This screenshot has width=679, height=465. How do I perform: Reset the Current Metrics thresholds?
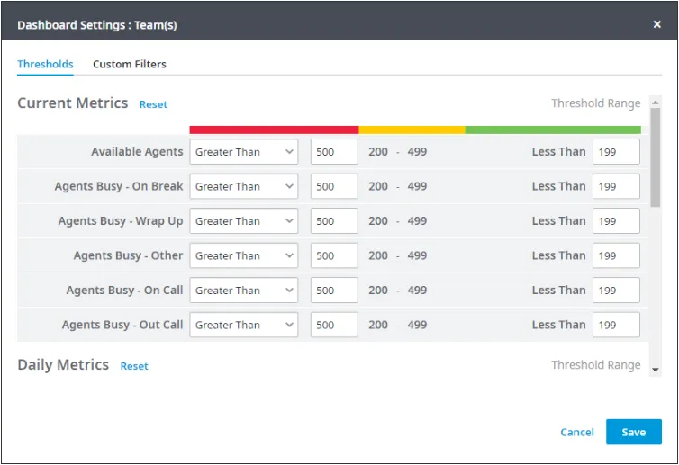click(x=153, y=104)
